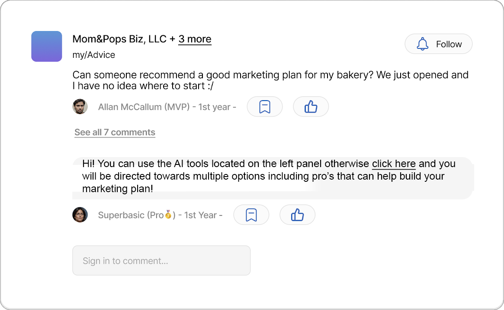Select the gray AI tools reply bubble

[273, 178]
